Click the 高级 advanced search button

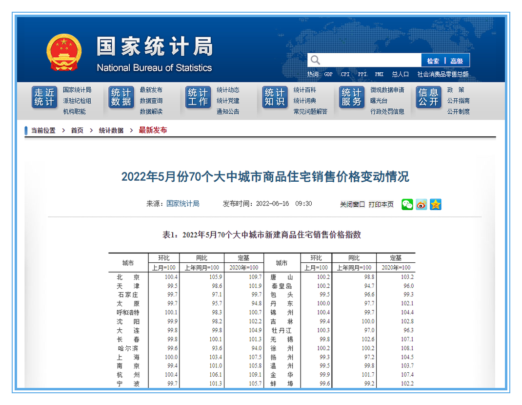click(457, 61)
